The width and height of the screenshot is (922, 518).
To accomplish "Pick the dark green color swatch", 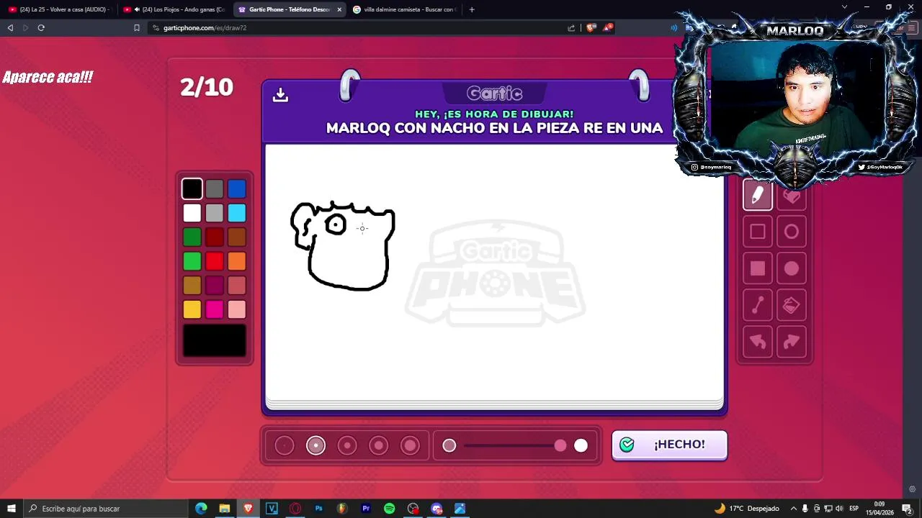I will pyautogui.click(x=192, y=237).
